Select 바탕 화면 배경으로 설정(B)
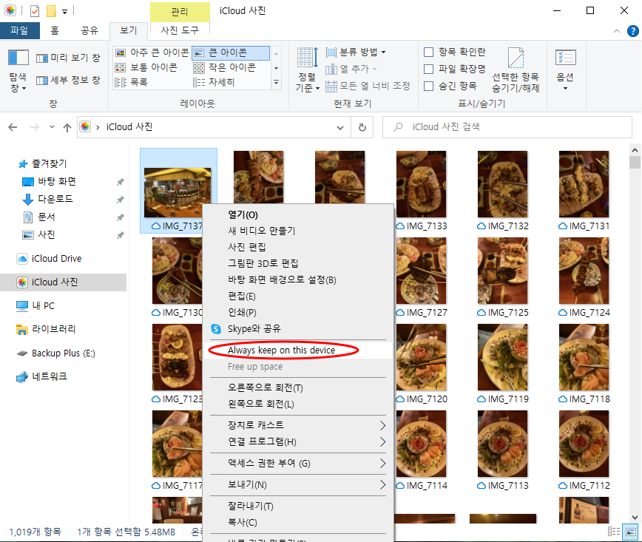 coord(298,280)
